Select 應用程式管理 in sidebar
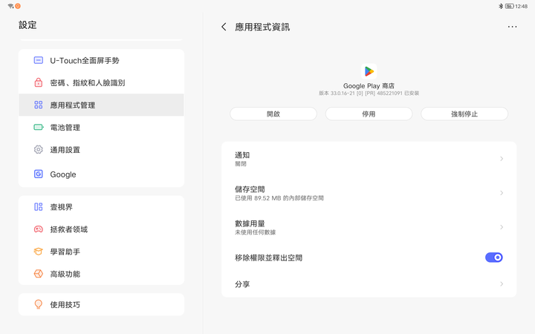Viewport: 535px width, 334px height. 101,105
